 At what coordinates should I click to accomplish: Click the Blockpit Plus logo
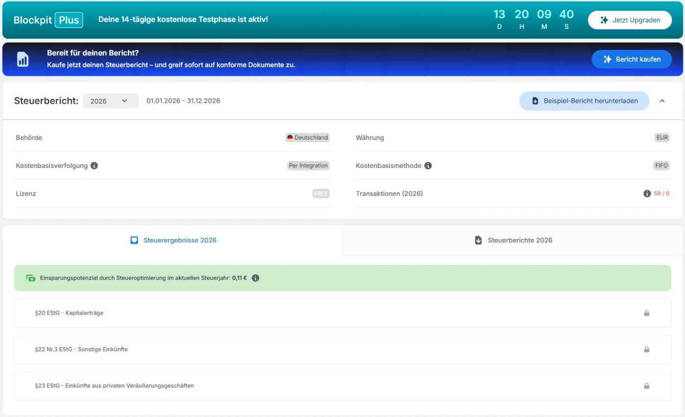(48, 20)
